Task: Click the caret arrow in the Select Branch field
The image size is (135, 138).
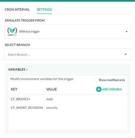Action: tap(126, 54)
